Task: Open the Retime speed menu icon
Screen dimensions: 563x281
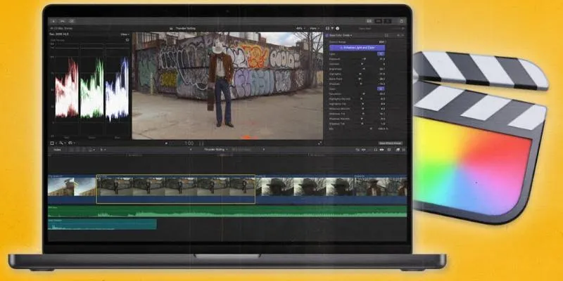Action: point(71,143)
